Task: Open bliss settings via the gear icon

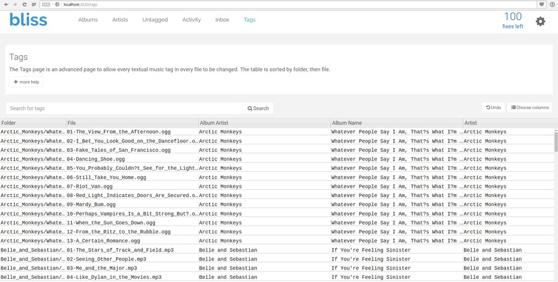Action: pyautogui.click(x=540, y=21)
